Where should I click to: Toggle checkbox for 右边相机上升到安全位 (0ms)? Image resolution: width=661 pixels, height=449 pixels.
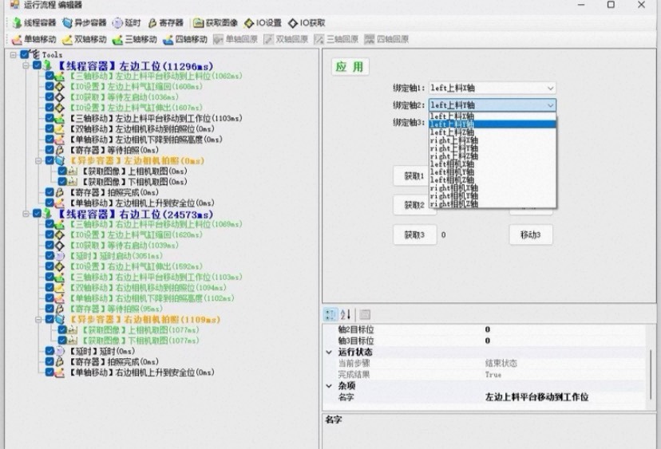49,372
